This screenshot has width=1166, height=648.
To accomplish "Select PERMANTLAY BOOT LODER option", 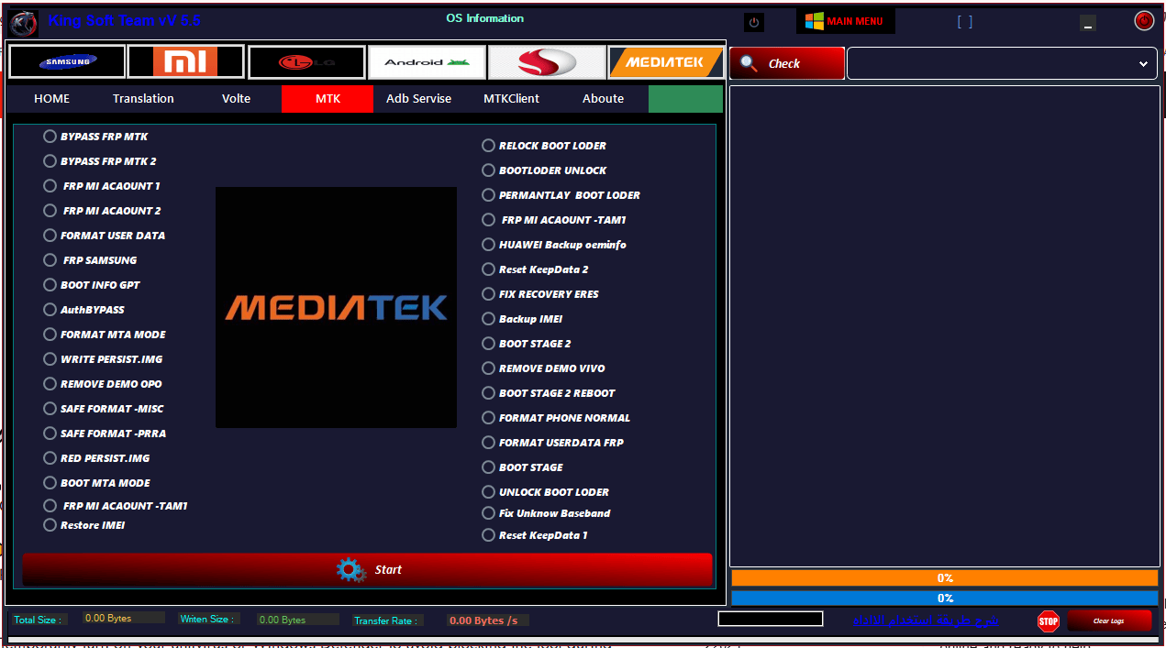I will click(x=561, y=195).
